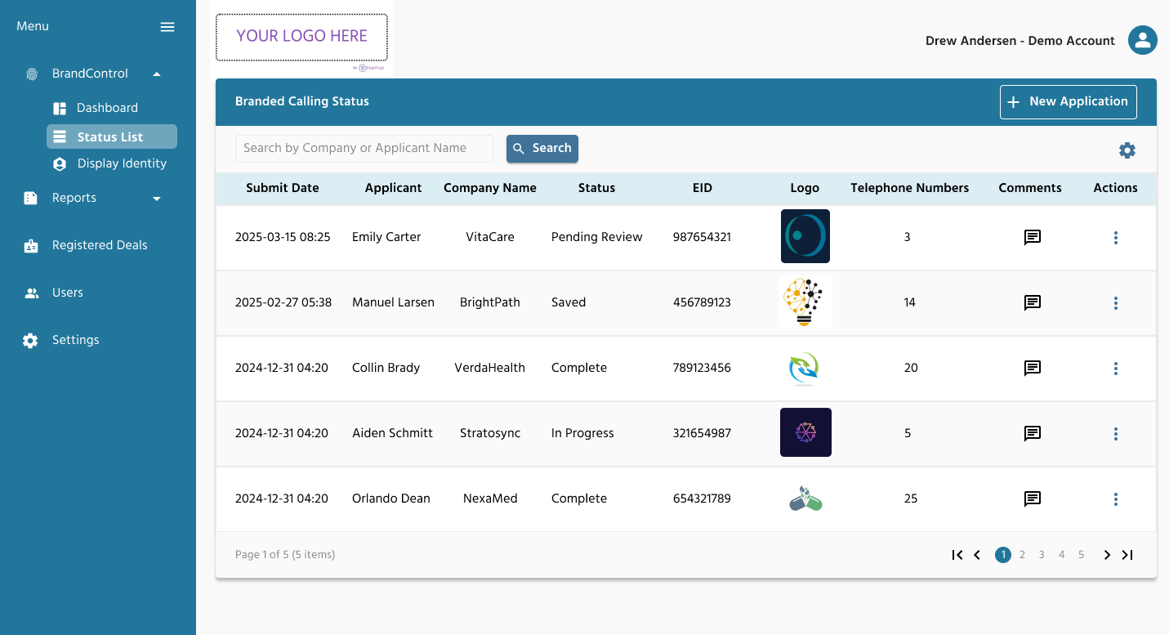
Task: Click the Registered Deals badge icon
Action: [31, 246]
